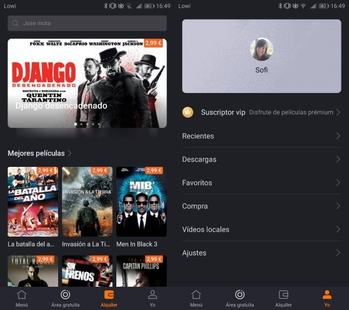Tap the gold VIP crown icon

188,112
